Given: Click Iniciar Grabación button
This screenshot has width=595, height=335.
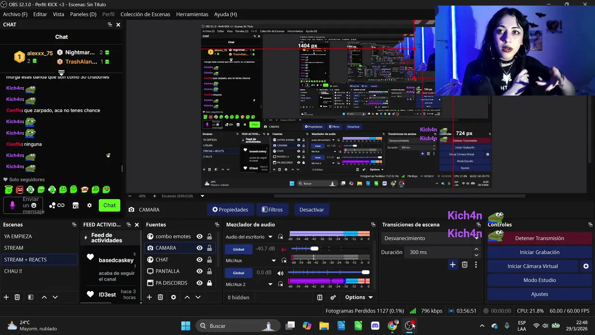Looking at the screenshot, I should (539, 252).
